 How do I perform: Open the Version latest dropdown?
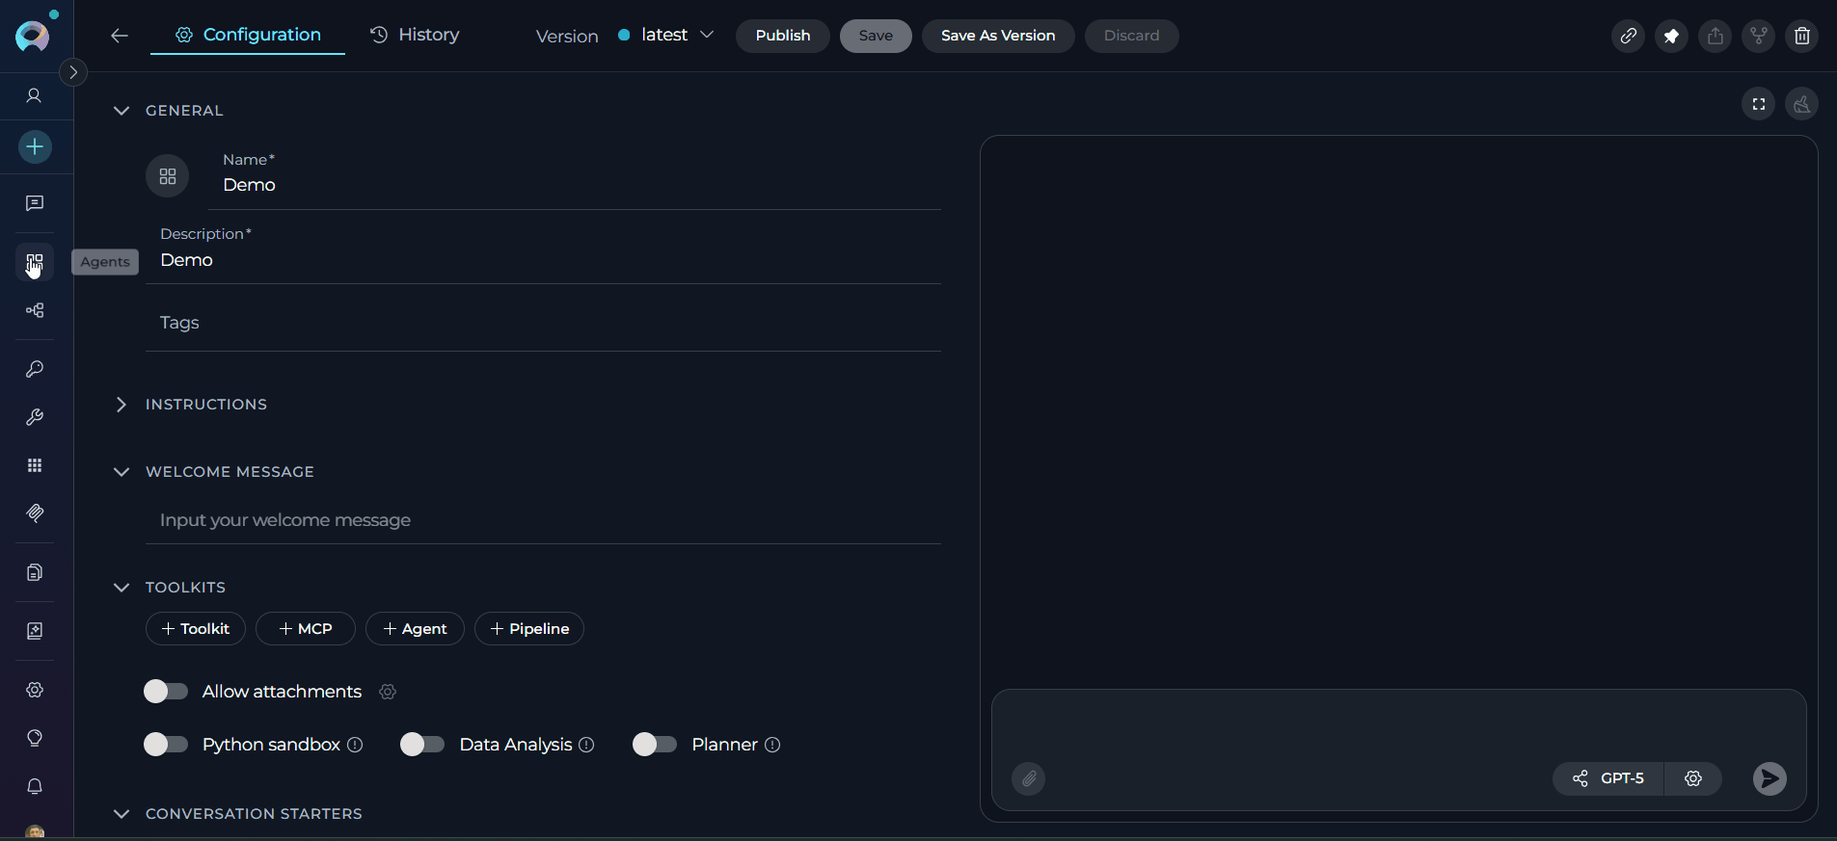tap(667, 36)
